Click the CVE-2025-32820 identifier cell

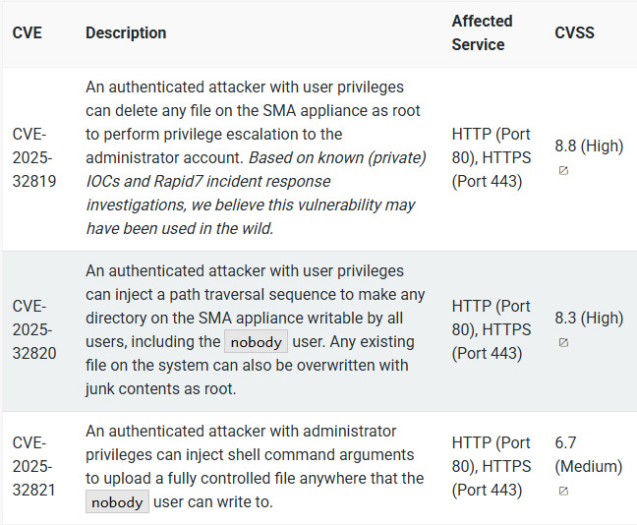34,330
